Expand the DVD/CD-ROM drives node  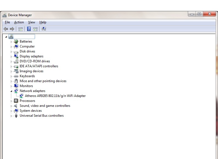(x=12, y=62)
